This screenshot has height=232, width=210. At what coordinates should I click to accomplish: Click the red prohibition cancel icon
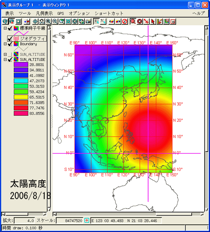pos(125,21)
